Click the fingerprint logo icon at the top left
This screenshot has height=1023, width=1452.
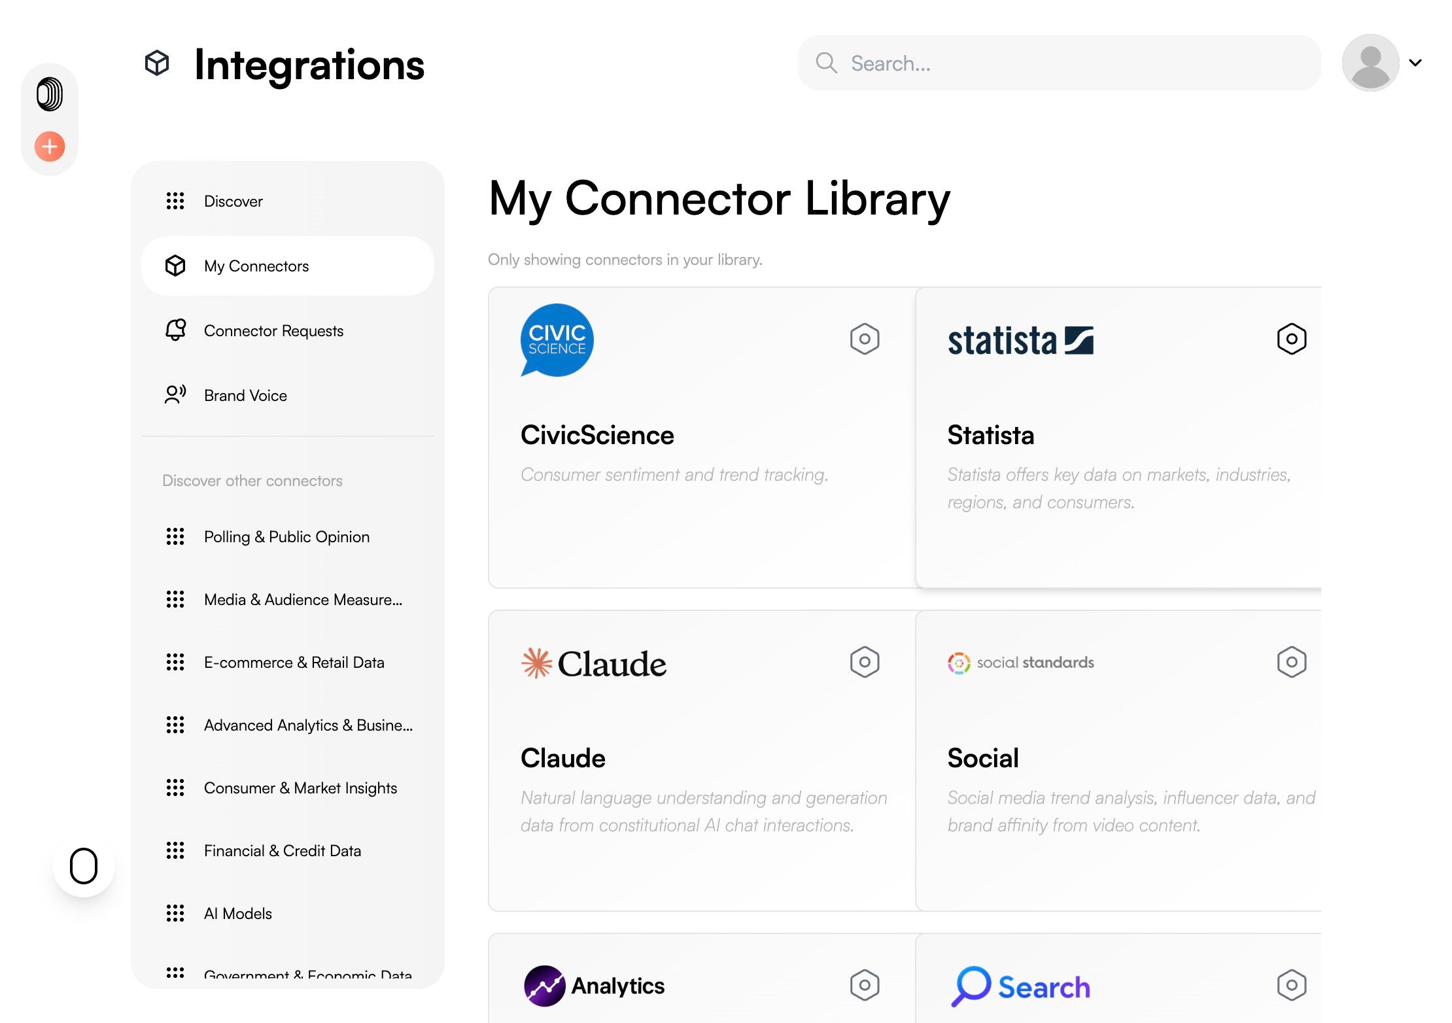coord(50,94)
